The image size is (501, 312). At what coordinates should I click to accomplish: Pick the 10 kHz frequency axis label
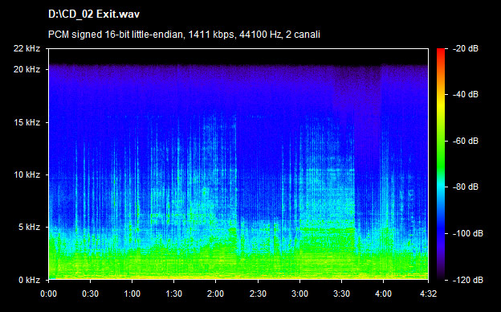tap(26, 174)
